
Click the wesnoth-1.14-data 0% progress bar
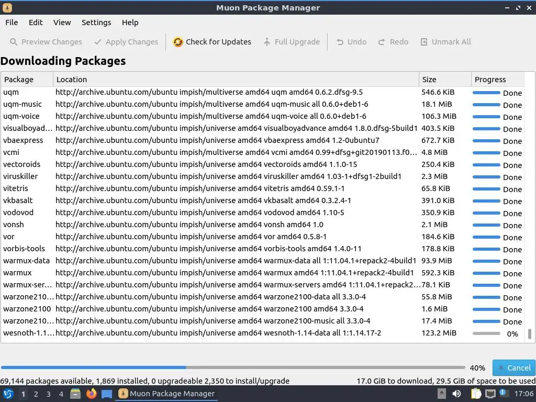click(486, 333)
